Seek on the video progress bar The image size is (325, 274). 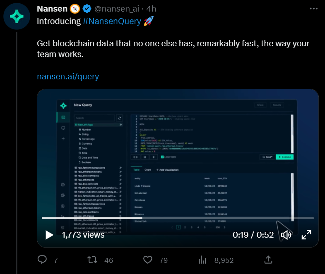pos(178,218)
